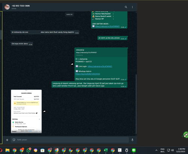Open the CAHAYA EUREKA receipt image
Image resolution: width=188 pixels, height=154 pixels.
(26, 111)
